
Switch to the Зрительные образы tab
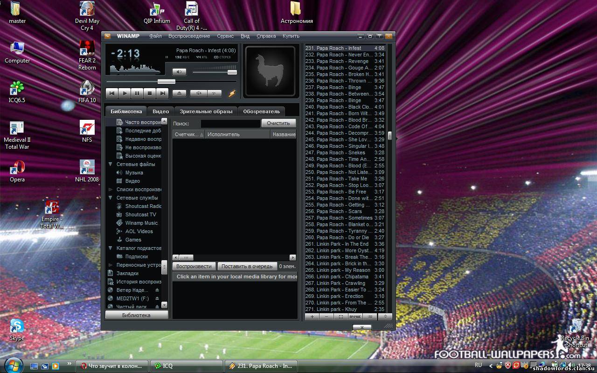point(206,111)
